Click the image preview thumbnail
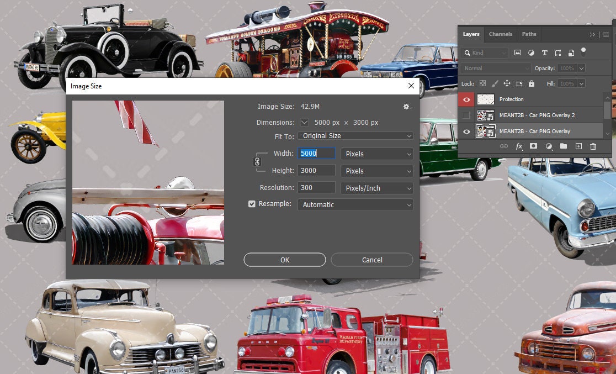The image size is (616, 374). point(147,182)
